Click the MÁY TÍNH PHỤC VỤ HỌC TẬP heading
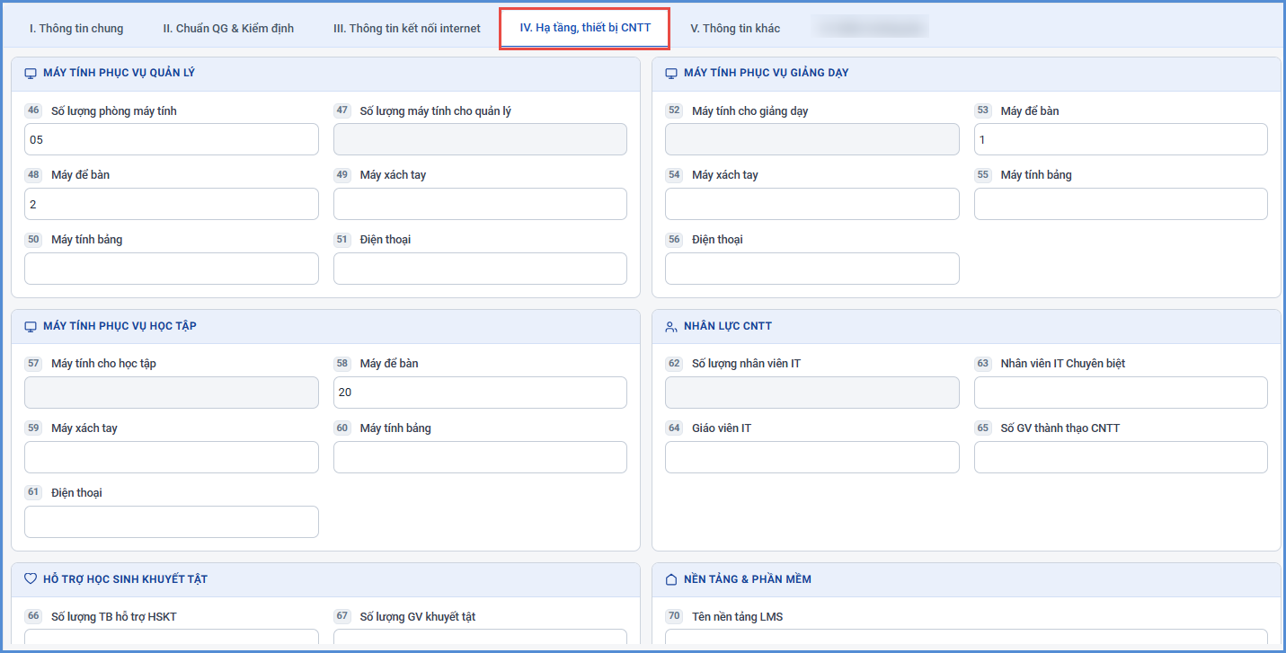 [120, 326]
